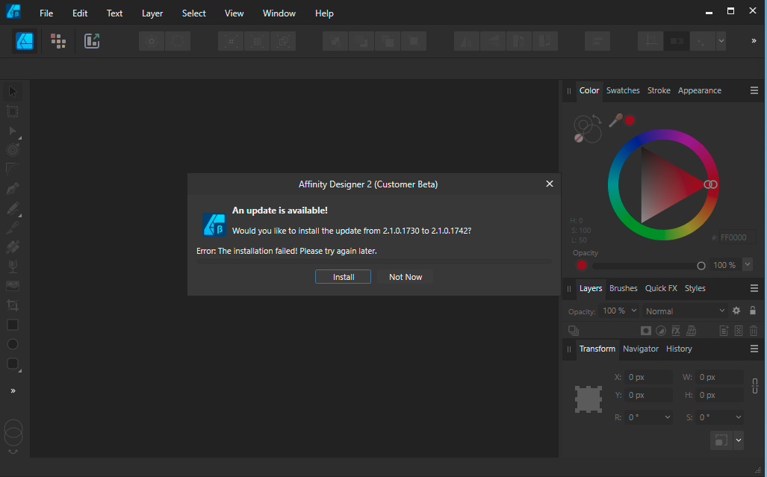This screenshot has height=477, width=767.
Task: Expand the layer Opacity 100 % dropdown
Action: (634, 311)
